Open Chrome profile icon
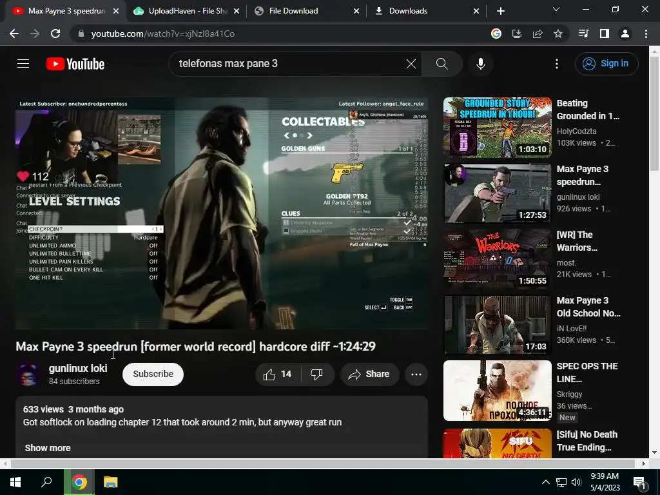The height and width of the screenshot is (495, 660). point(625,34)
